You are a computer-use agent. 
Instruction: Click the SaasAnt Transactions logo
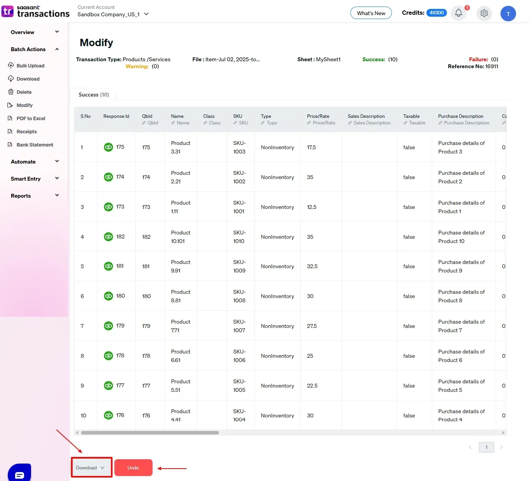point(35,12)
